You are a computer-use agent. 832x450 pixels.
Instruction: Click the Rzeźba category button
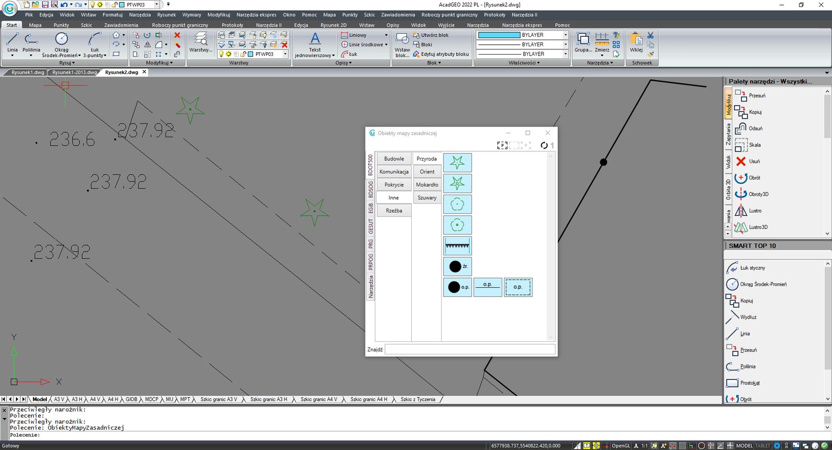coord(394,211)
